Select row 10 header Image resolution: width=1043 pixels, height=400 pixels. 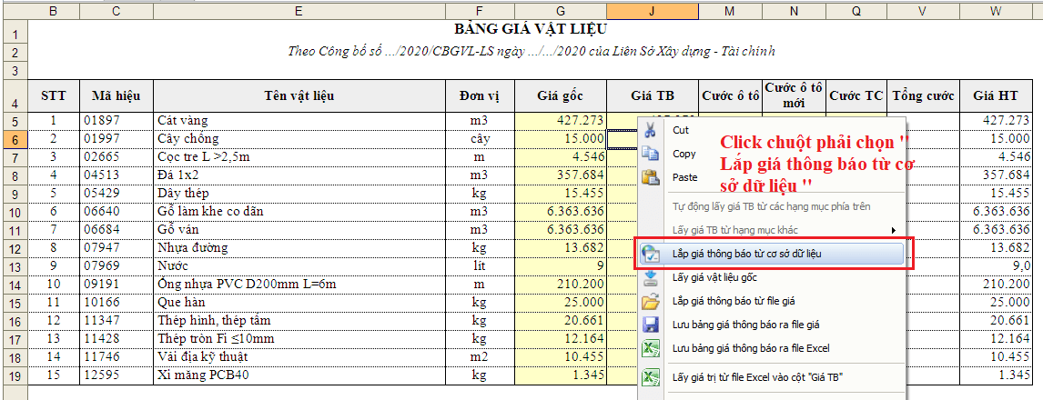click(14, 212)
